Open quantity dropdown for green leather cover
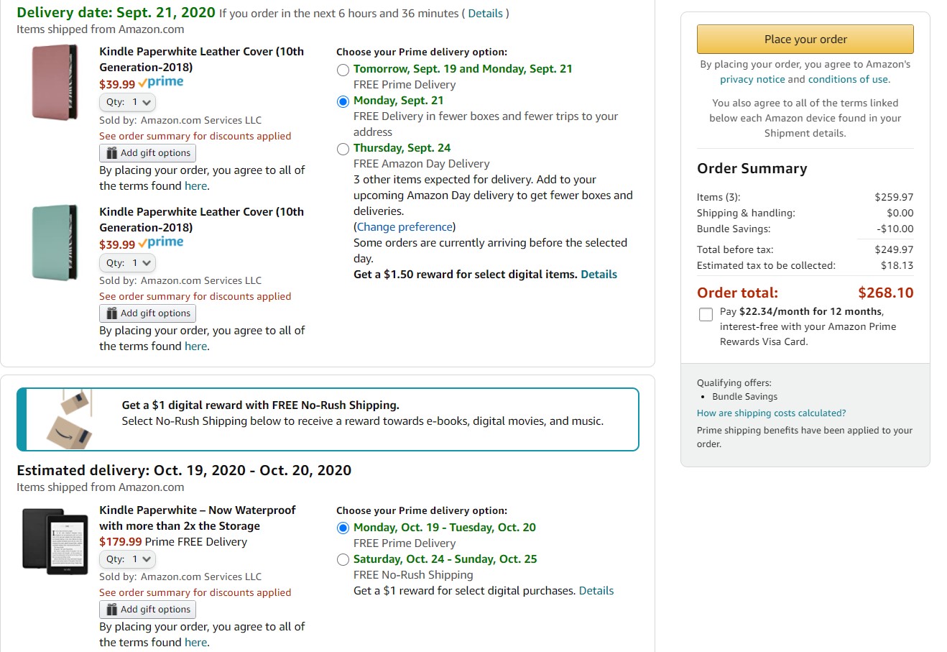 tap(127, 263)
